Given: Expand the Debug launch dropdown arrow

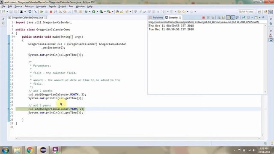Looking at the screenshot, I should point(89,12).
